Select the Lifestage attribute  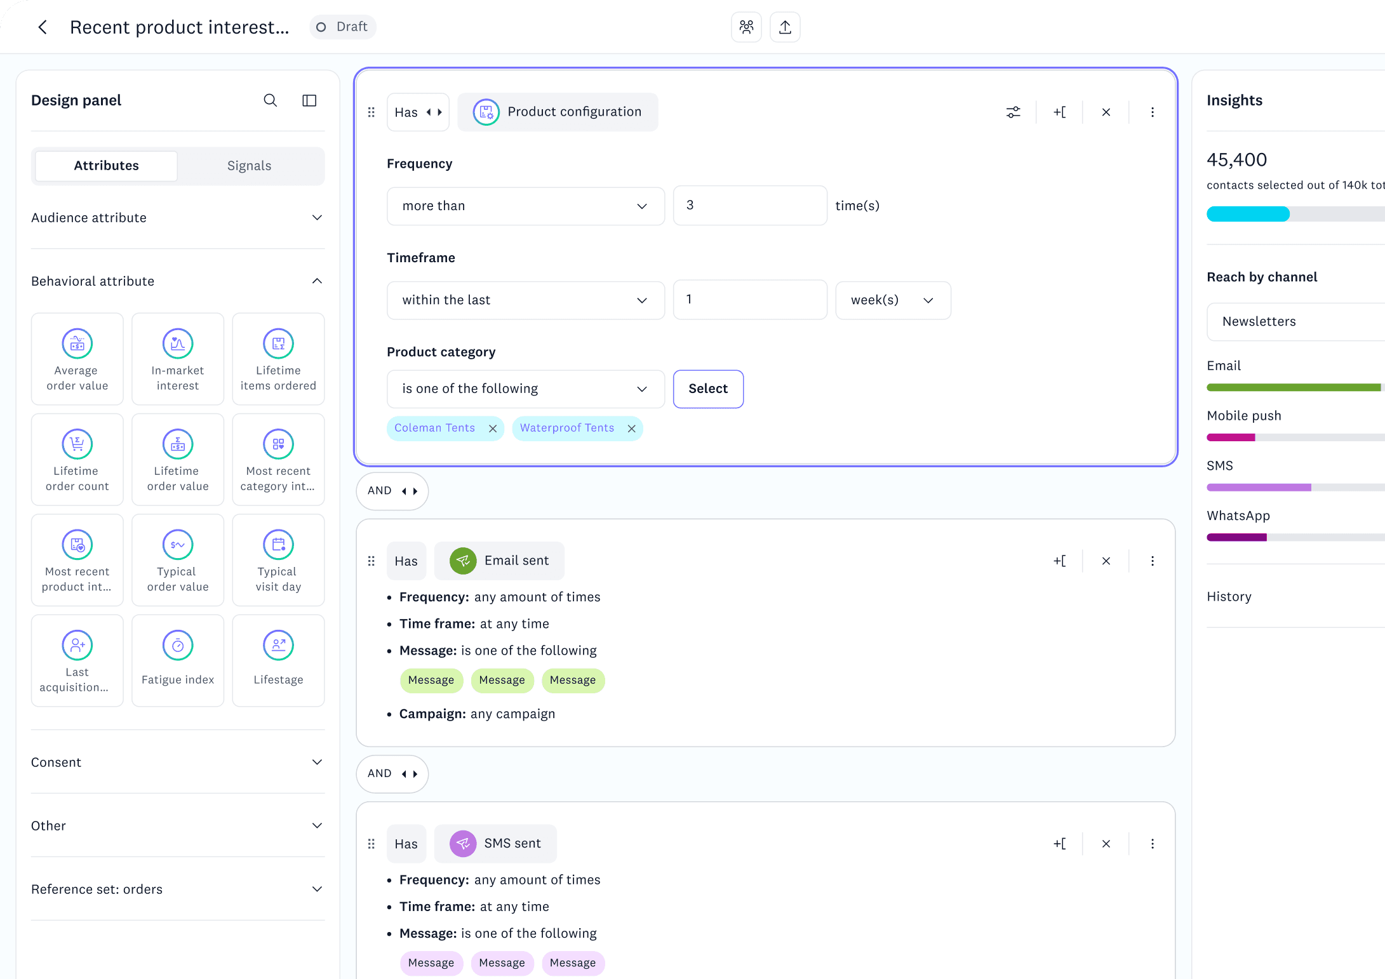[278, 660]
